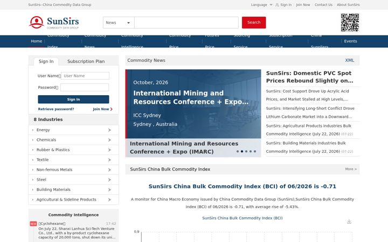Open Commodity Intelligence in navigation bar
The height and width of the screenshot is (242, 388).
point(132,41)
